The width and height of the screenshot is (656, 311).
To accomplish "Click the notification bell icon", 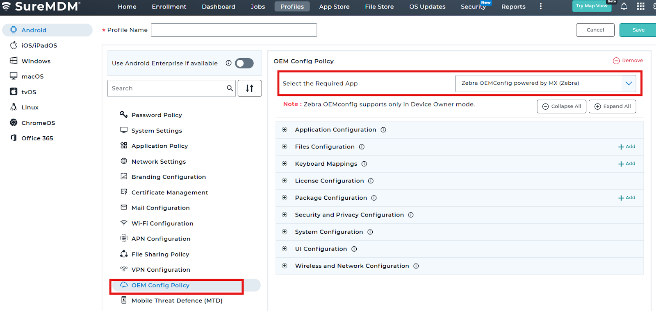I will [x=624, y=7].
